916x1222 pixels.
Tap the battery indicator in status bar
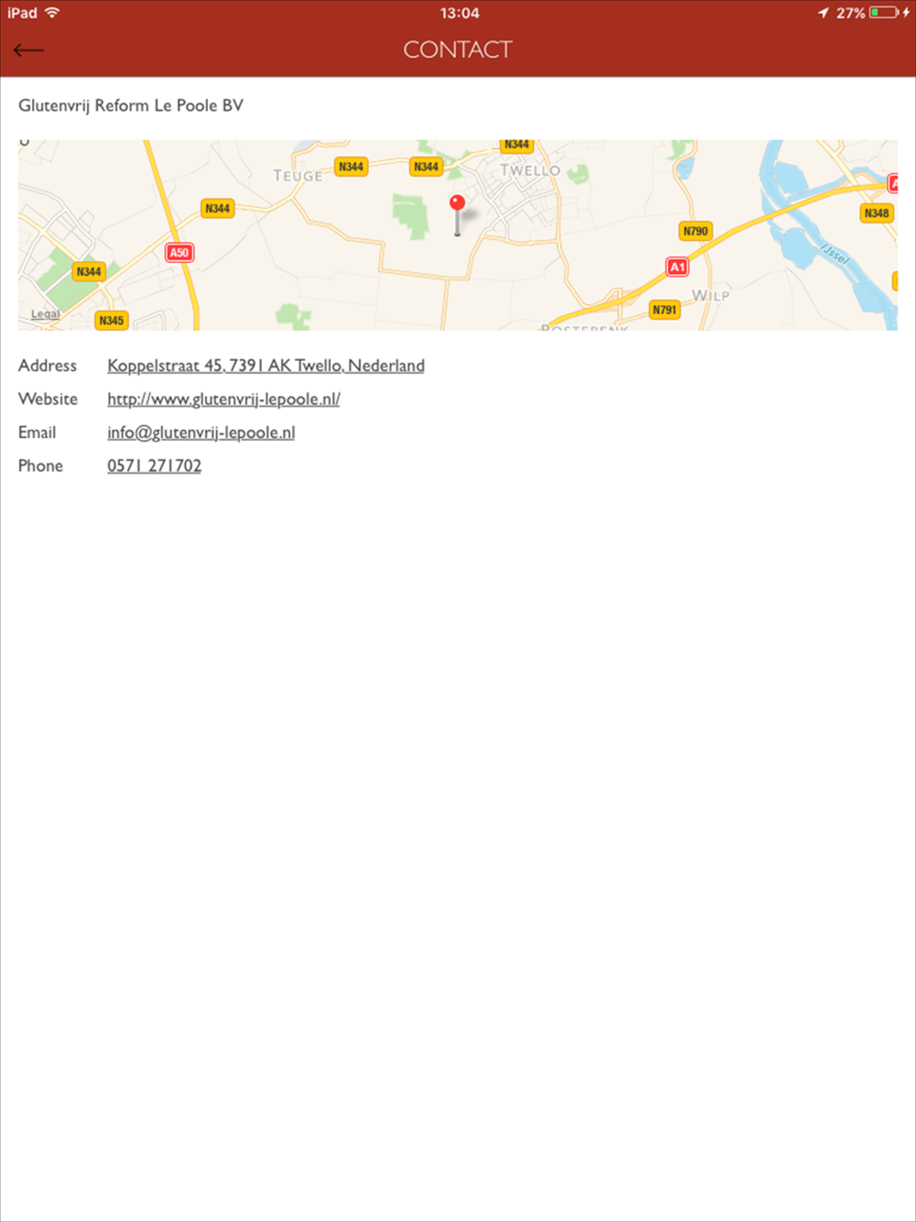tap(884, 13)
